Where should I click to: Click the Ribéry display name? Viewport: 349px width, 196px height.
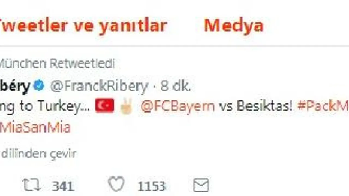15,86
